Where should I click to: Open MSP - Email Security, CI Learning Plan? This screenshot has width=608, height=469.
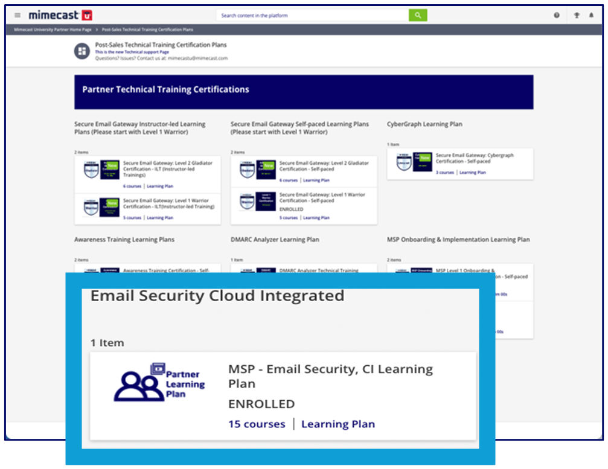coord(330,376)
